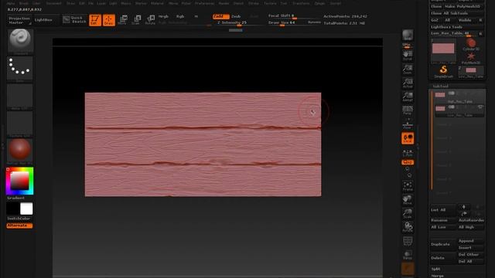Pick a hue in the color picker square
Viewport: 495px width, 278px height.
click(19, 181)
